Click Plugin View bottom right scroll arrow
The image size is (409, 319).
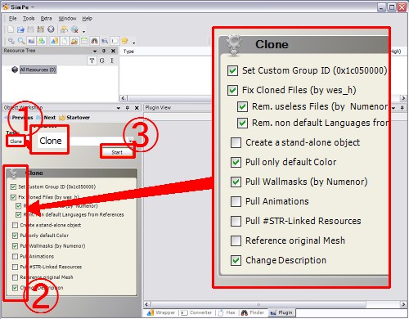pos(403,304)
